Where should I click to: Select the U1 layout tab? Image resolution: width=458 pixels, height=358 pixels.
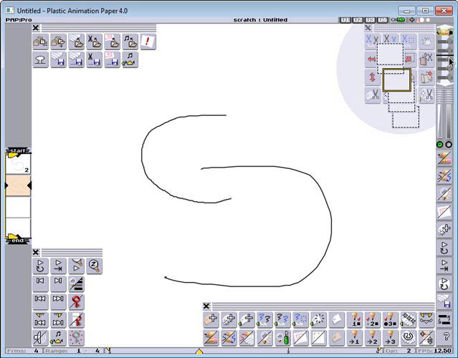[345, 19]
